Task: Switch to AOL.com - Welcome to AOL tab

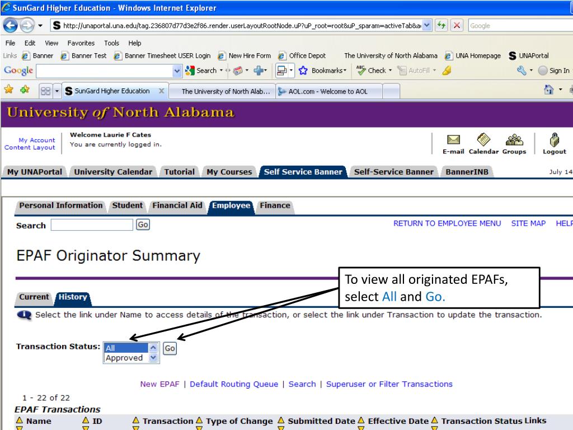Action: click(x=329, y=91)
